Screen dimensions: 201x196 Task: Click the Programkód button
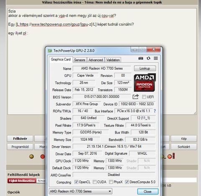(x=20, y=147)
